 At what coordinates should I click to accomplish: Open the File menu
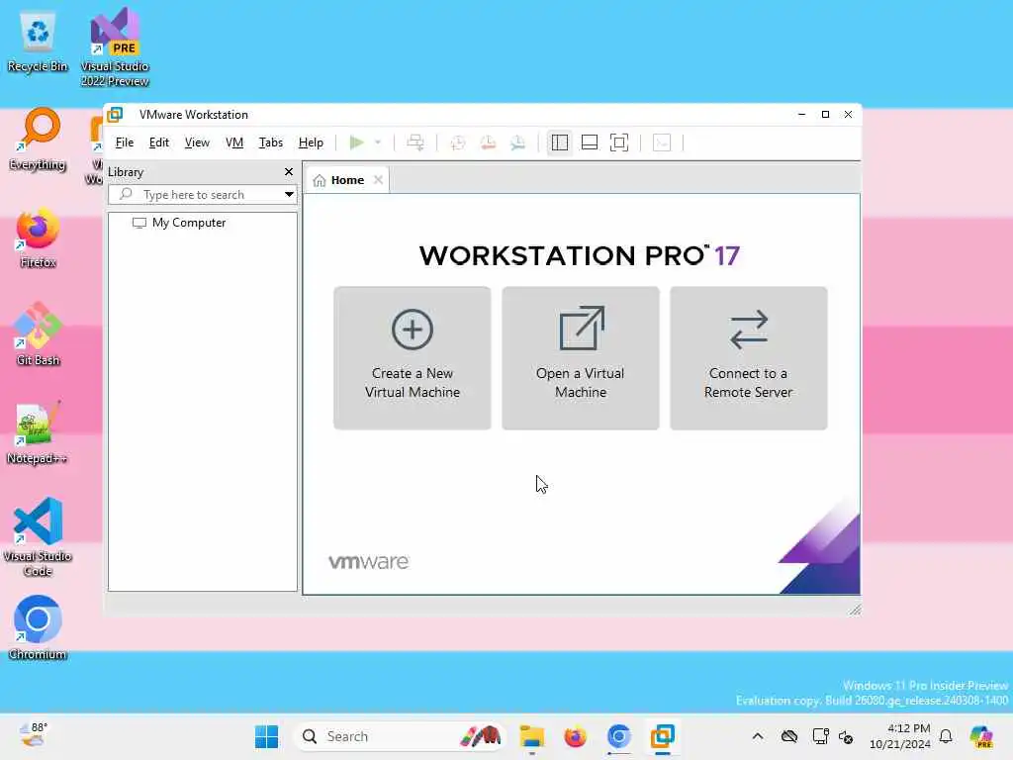tap(124, 142)
